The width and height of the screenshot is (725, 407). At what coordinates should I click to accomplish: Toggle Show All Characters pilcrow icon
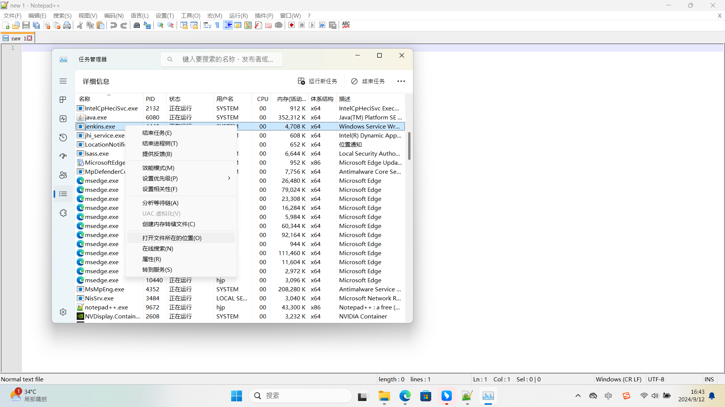click(217, 25)
